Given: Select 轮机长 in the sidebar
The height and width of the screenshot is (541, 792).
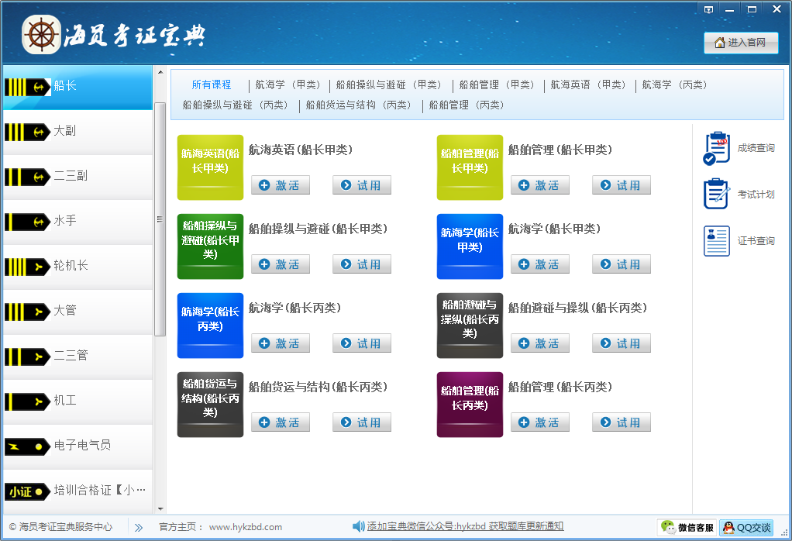Looking at the screenshot, I should pos(77,266).
